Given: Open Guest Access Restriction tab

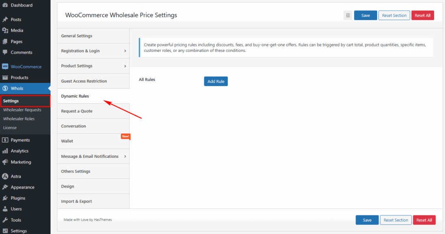Looking at the screenshot, I should (x=93, y=81).
